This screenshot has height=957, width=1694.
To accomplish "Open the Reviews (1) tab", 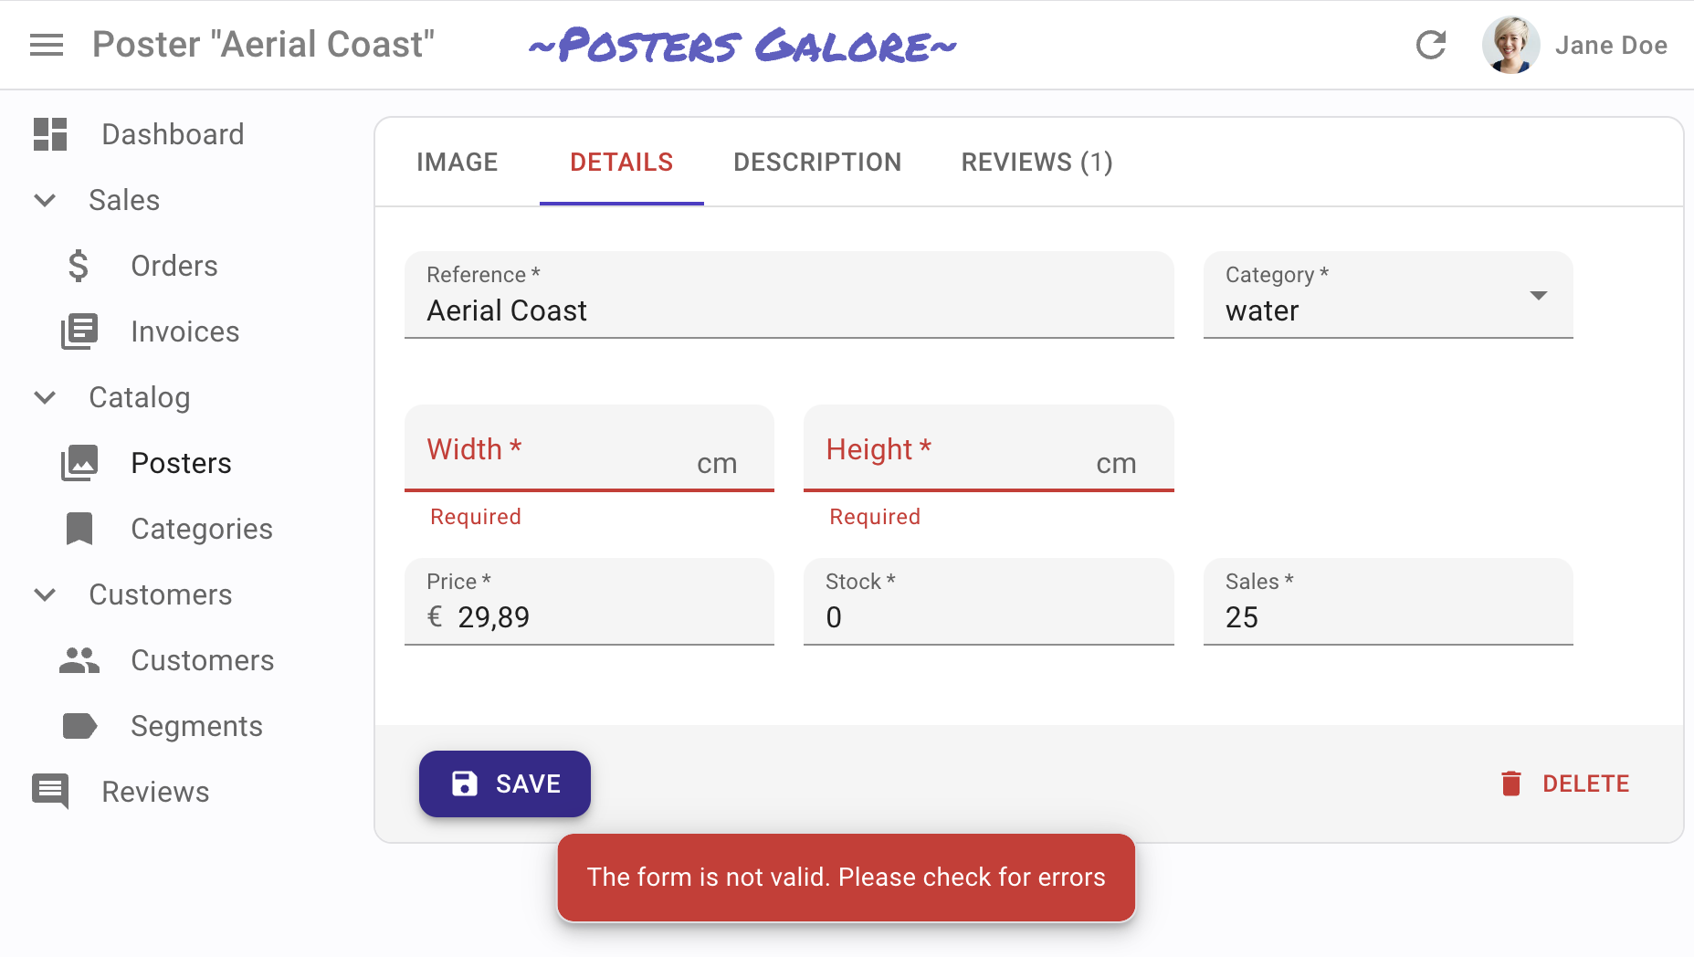I will click(x=1036, y=162).
